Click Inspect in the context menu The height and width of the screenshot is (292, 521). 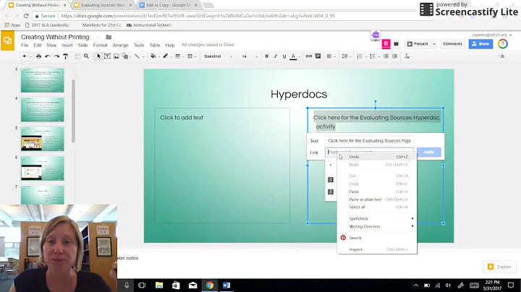tap(377, 249)
